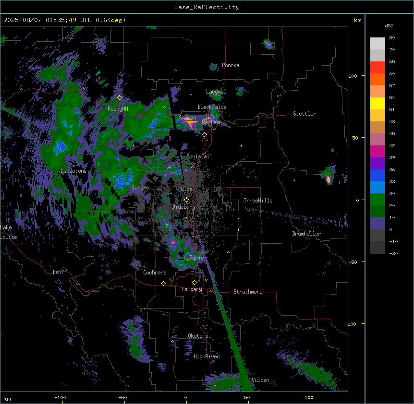Pick the magenta 39–42 dBZ legend swatch

pos(377,151)
